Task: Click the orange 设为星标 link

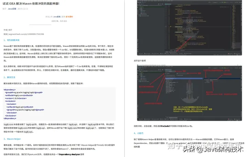Action: coord(69,17)
